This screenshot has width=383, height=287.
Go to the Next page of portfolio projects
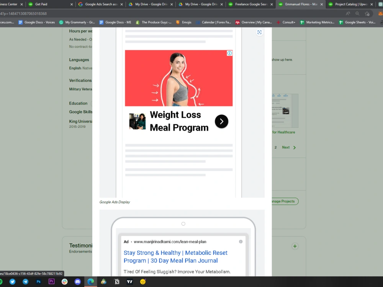(x=289, y=147)
